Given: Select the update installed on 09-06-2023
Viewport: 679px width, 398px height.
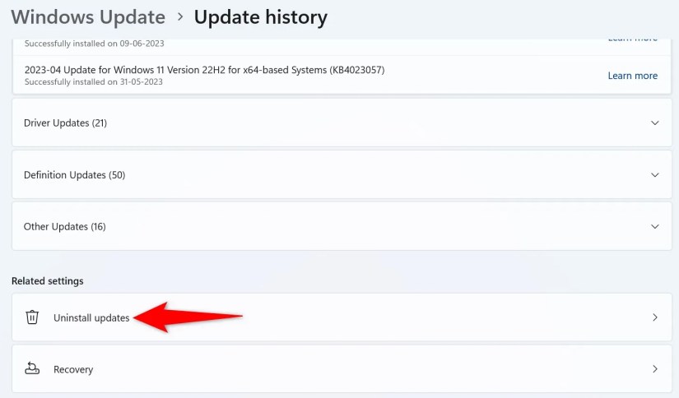Looking at the screenshot, I should tap(342, 45).
